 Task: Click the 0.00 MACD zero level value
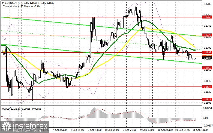click(205, 118)
